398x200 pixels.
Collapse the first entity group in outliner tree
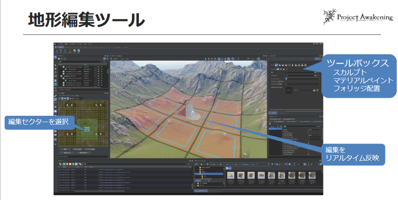tap(61, 67)
